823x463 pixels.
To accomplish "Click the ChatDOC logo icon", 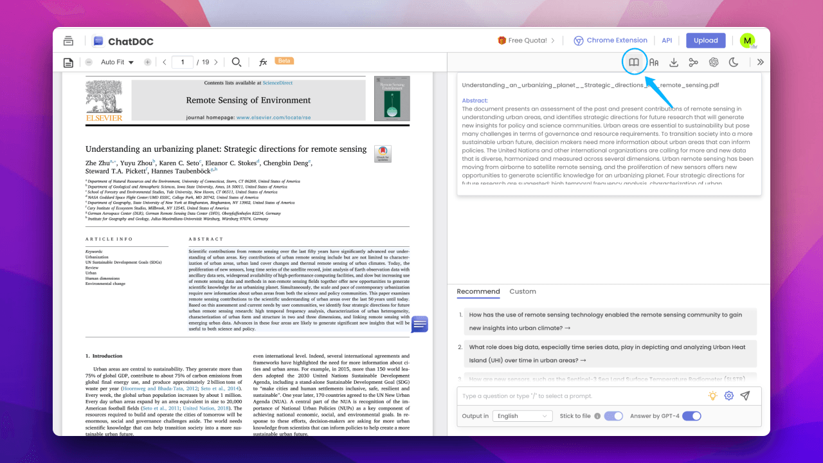I will click(x=98, y=41).
